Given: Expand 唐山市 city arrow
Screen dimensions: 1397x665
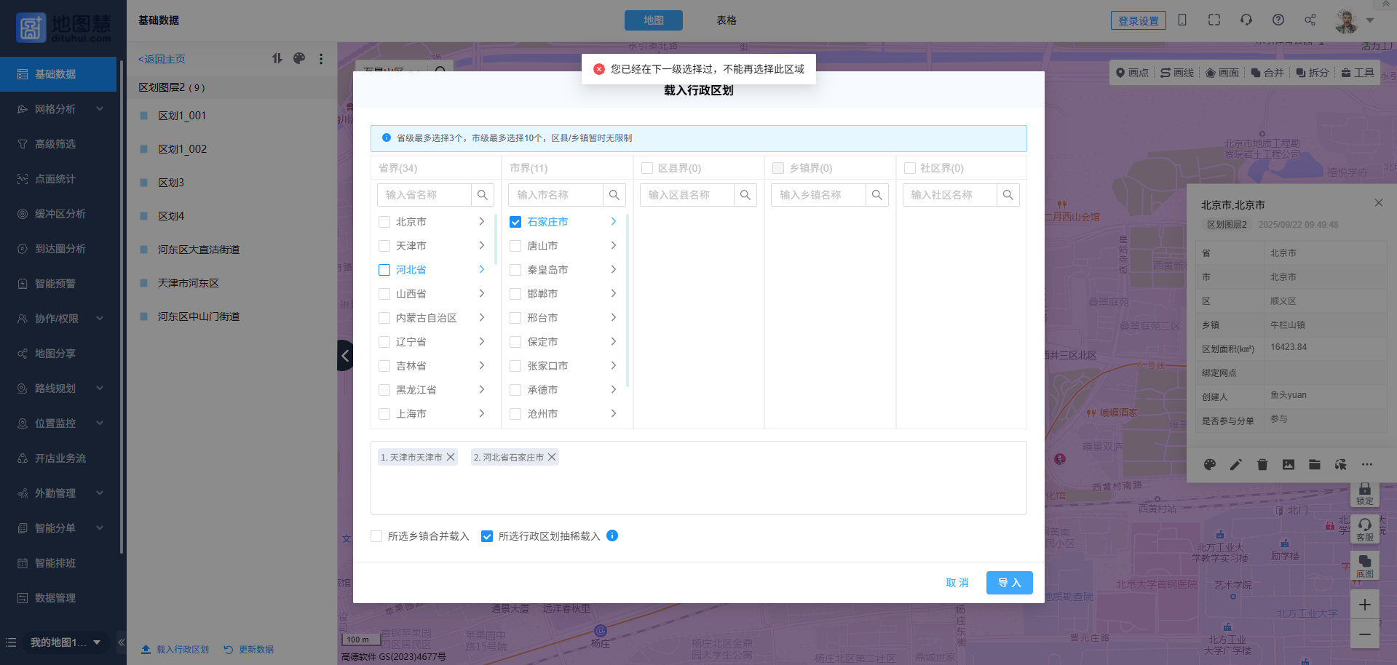Looking at the screenshot, I should (613, 246).
